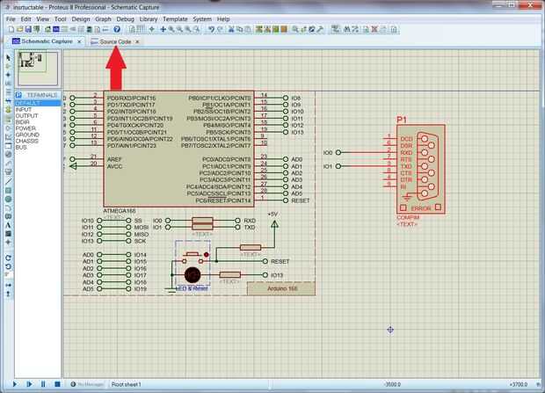Start simulation with the Play button
This screenshot has width=545, height=393.
[15, 384]
